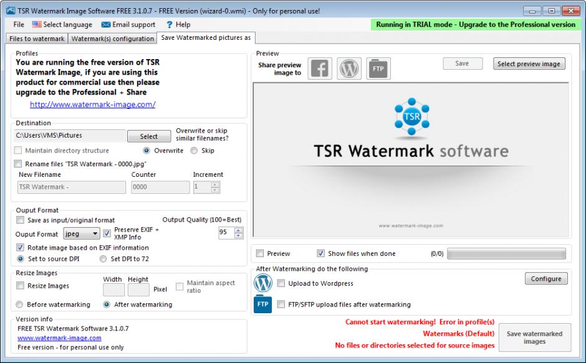Screen dimensions: 586x363
Task: Share preview image via FTP icon
Action: (378, 68)
